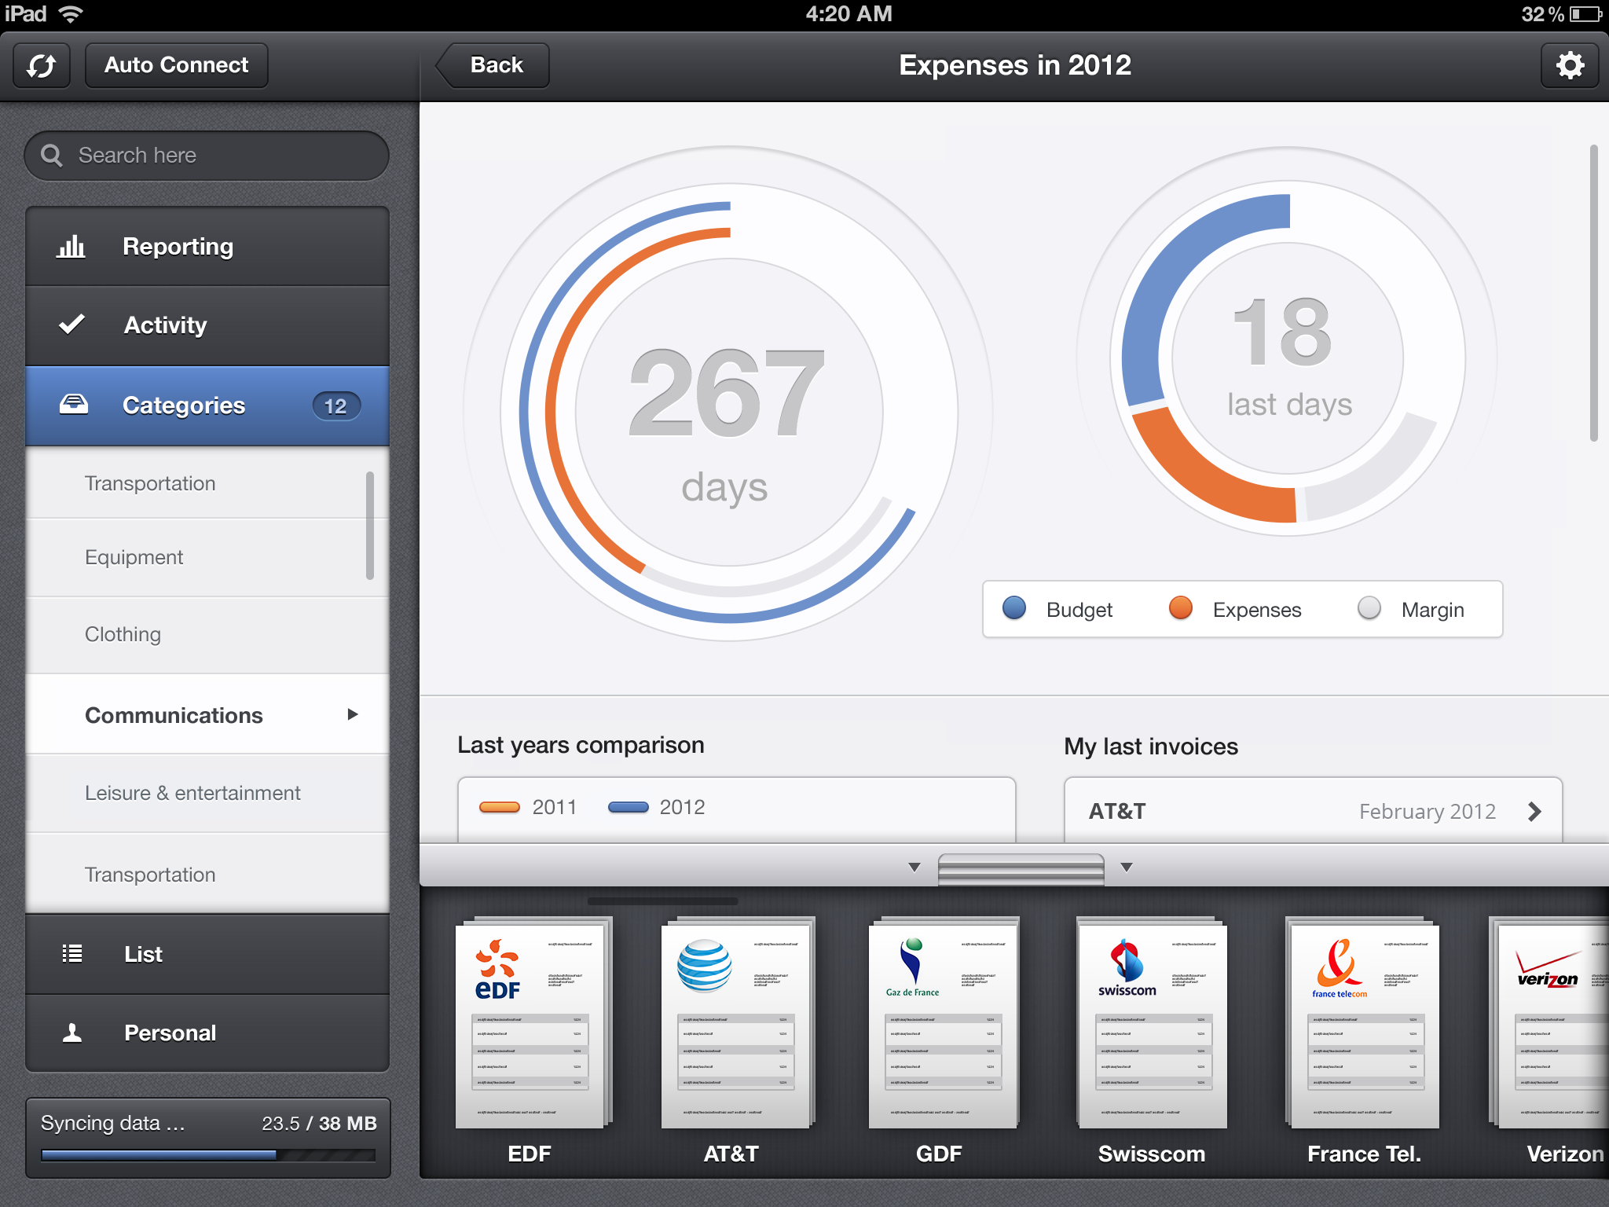Click the syncing data progress bar
The height and width of the screenshot is (1207, 1609).
[208, 1155]
